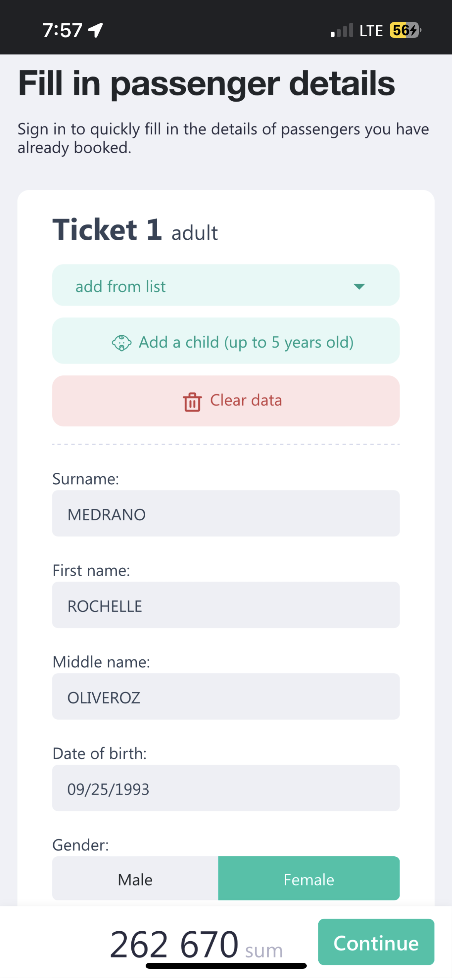Change the Date of birth field
This screenshot has height=978, width=452.
(226, 788)
